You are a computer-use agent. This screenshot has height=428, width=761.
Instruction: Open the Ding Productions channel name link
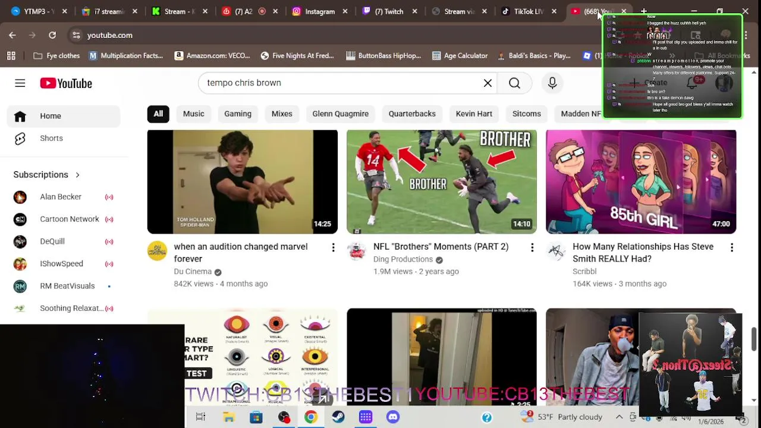403,259
